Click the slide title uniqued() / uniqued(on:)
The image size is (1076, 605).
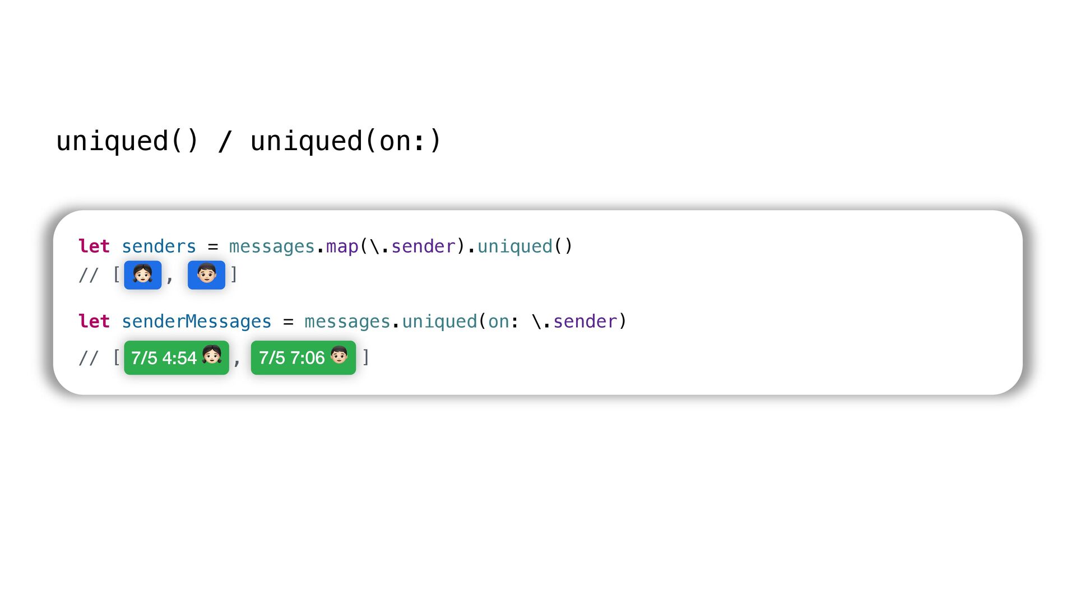click(x=249, y=141)
